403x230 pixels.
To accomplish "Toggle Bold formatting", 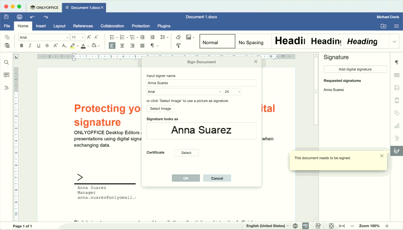I will 22,46.
